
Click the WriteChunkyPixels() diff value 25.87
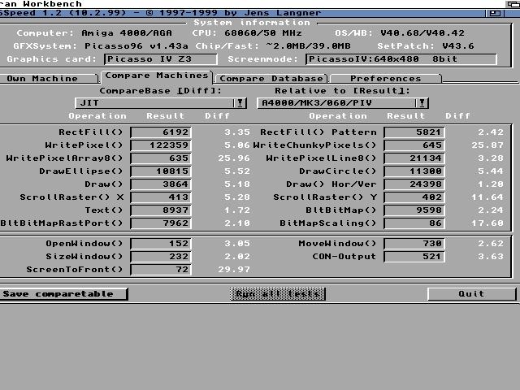point(487,145)
